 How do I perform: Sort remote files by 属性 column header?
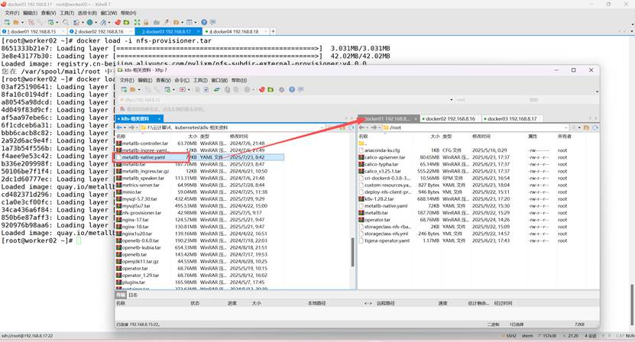(x=533, y=137)
